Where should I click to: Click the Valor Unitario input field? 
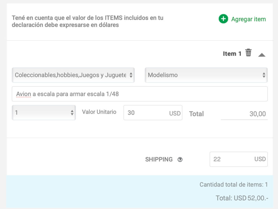tap(153, 113)
